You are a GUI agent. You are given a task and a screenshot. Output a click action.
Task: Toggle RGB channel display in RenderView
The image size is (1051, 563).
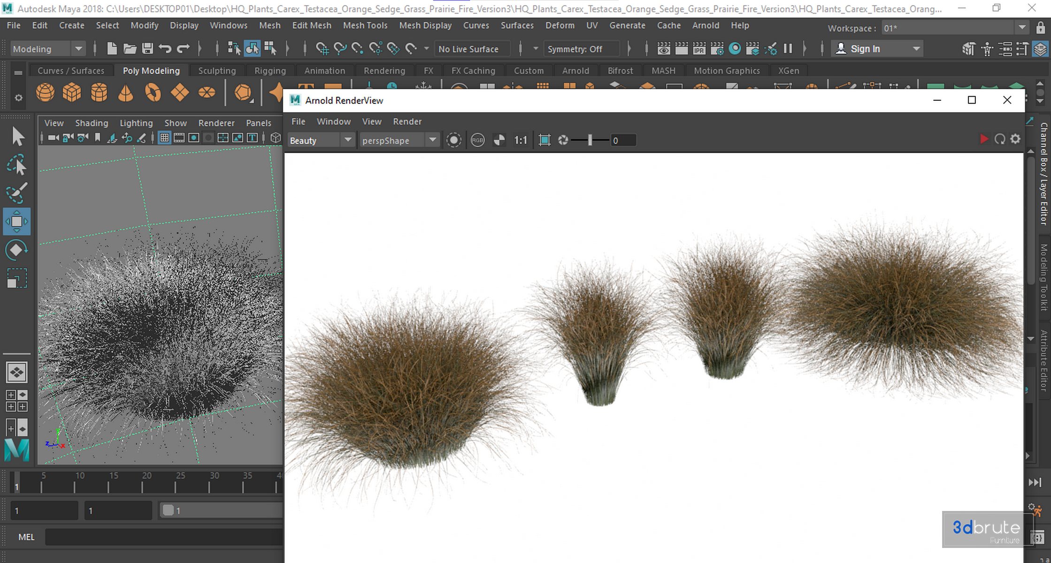click(477, 140)
